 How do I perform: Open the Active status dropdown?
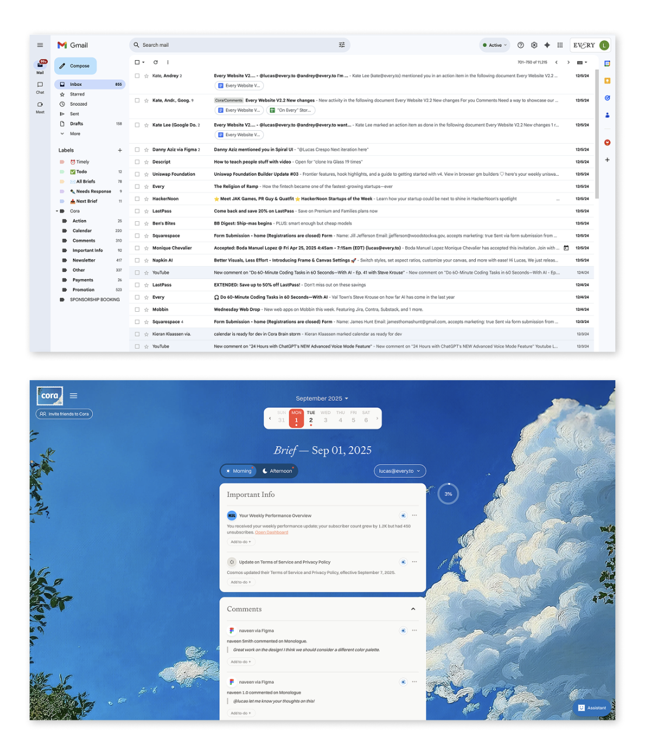pyautogui.click(x=494, y=45)
